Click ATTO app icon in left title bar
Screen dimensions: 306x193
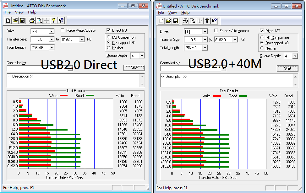coord(6,6)
